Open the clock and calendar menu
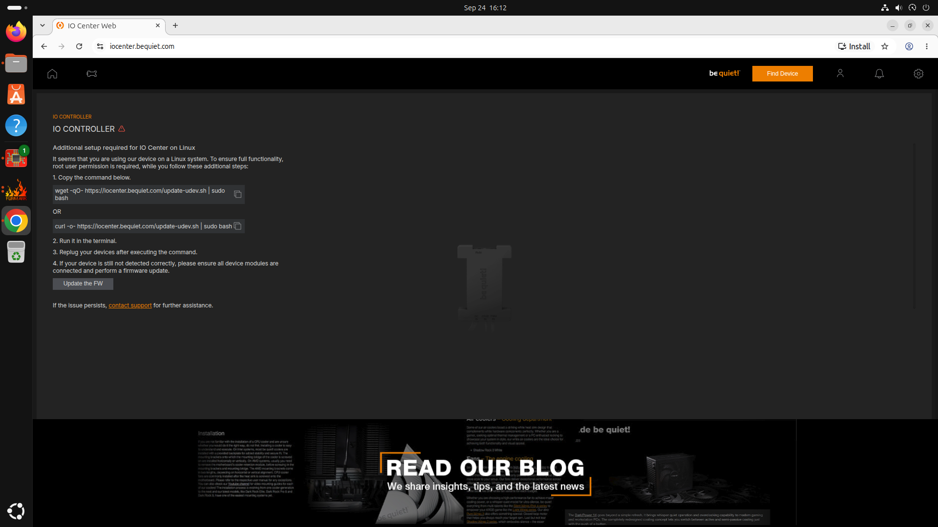Image resolution: width=938 pixels, height=527 pixels. 485,8
